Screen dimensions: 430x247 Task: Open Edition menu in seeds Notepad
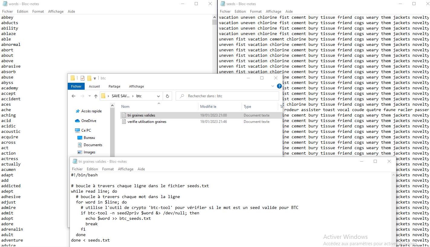(240, 11)
